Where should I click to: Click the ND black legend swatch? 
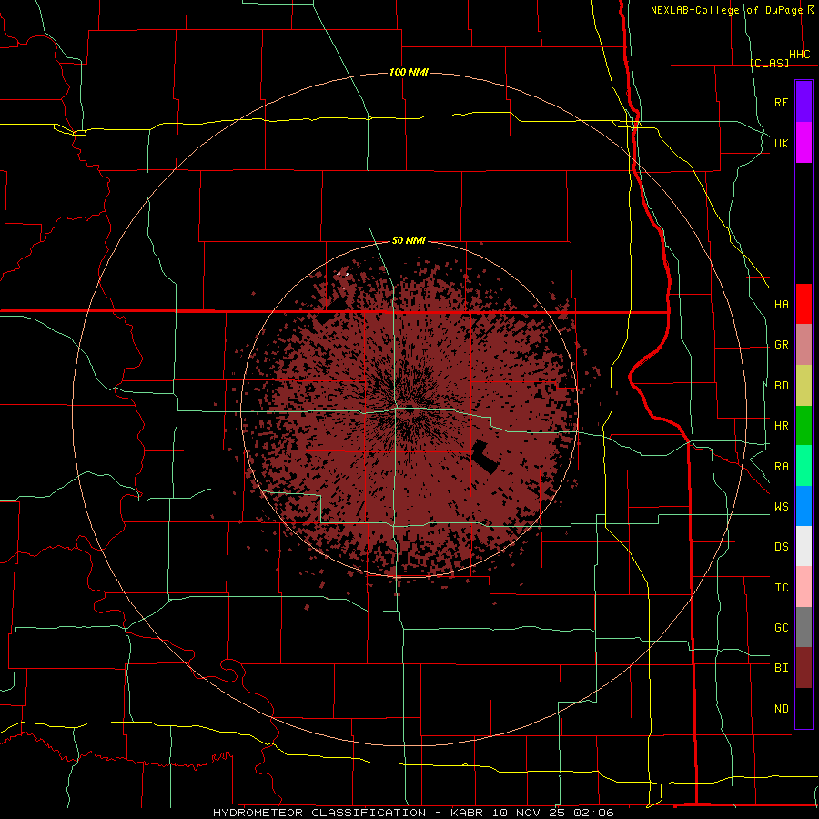tap(804, 708)
